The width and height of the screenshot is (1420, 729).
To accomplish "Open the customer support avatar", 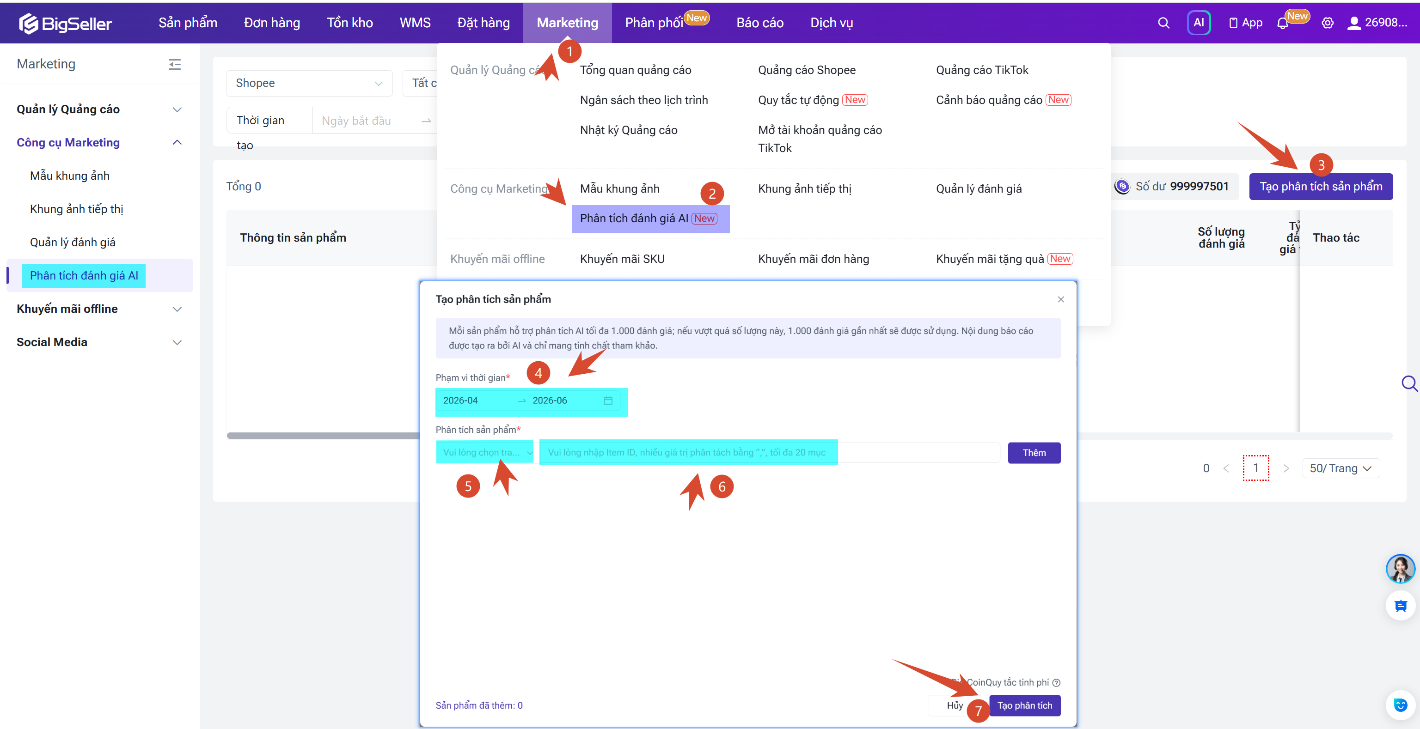I will [1400, 569].
